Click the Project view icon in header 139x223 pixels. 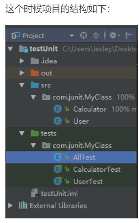point(16,36)
